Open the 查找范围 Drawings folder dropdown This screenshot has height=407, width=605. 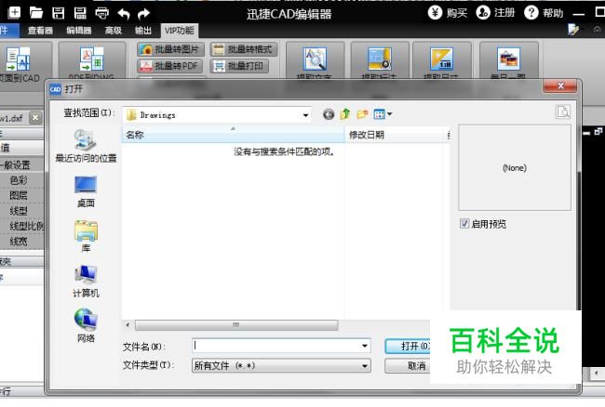pyautogui.click(x=217, y=114)
